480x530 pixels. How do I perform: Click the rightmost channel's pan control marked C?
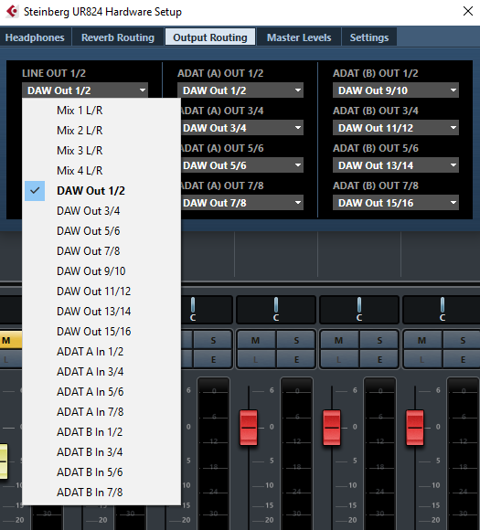click(x=442, y=309)
